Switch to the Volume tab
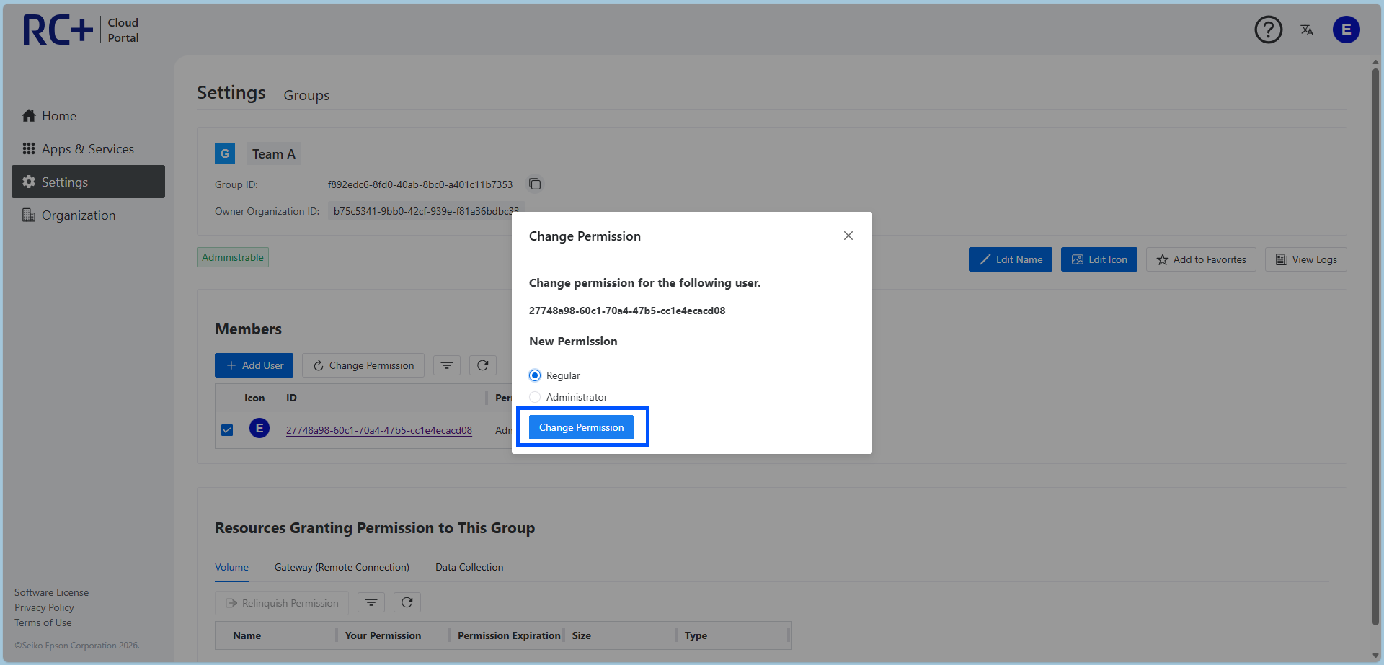Viewport: 1384px width, 665px height. click(x=231, y=568)
